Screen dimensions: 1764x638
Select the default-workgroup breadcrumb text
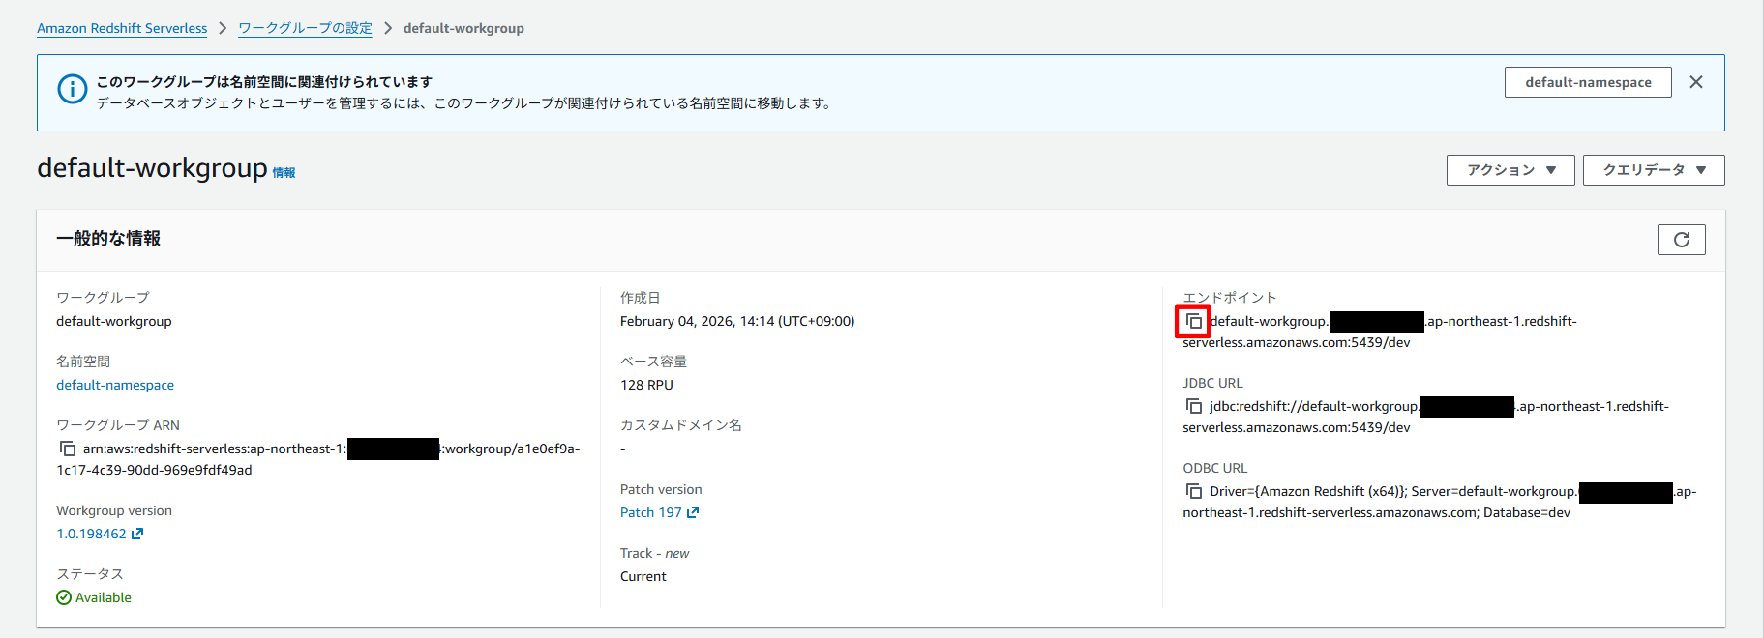click(463, 28)
